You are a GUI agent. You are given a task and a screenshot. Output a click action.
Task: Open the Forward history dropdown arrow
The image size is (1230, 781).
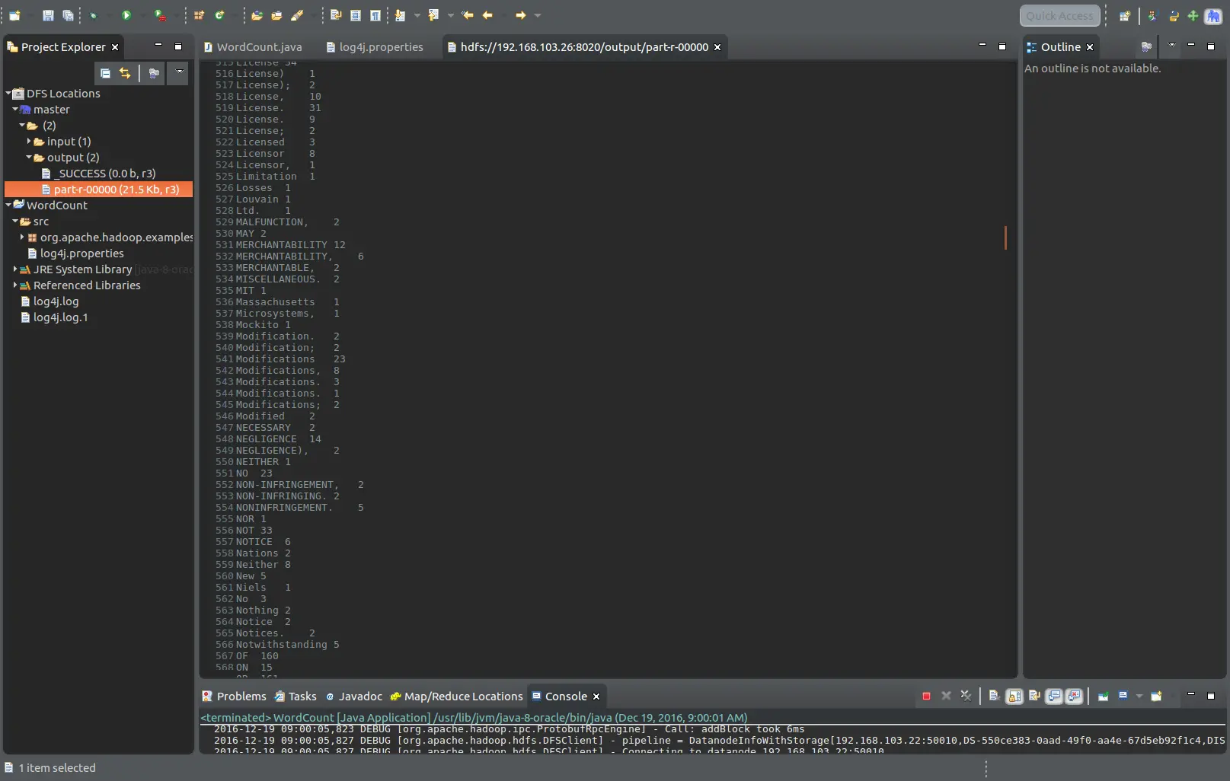[538, 15]
